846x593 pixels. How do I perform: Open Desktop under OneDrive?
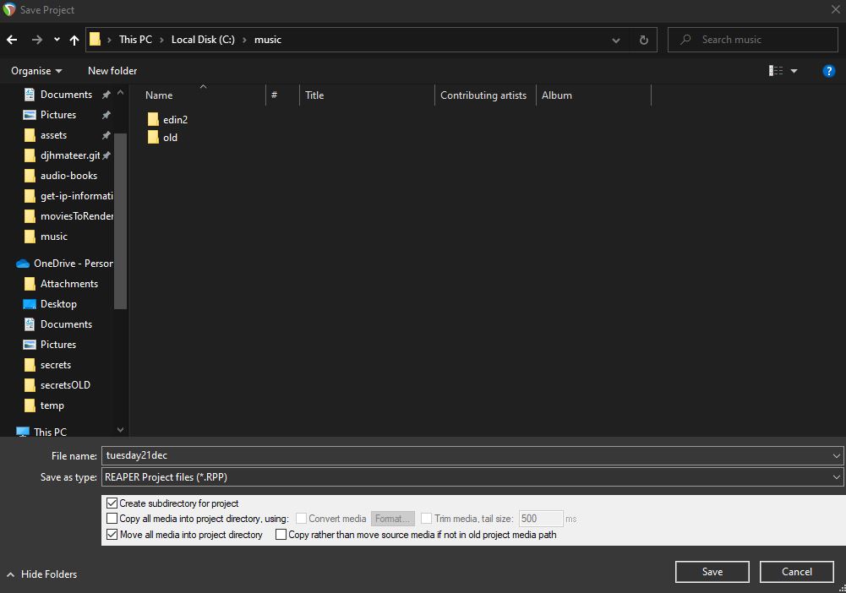58,304
